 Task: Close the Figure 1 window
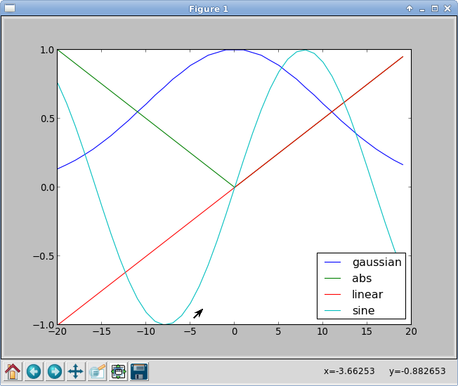(447, 8)
